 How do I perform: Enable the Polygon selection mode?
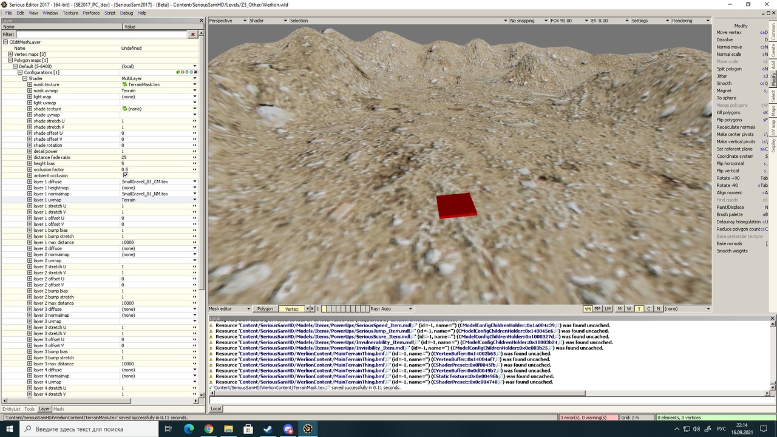[x=265, y=309]
